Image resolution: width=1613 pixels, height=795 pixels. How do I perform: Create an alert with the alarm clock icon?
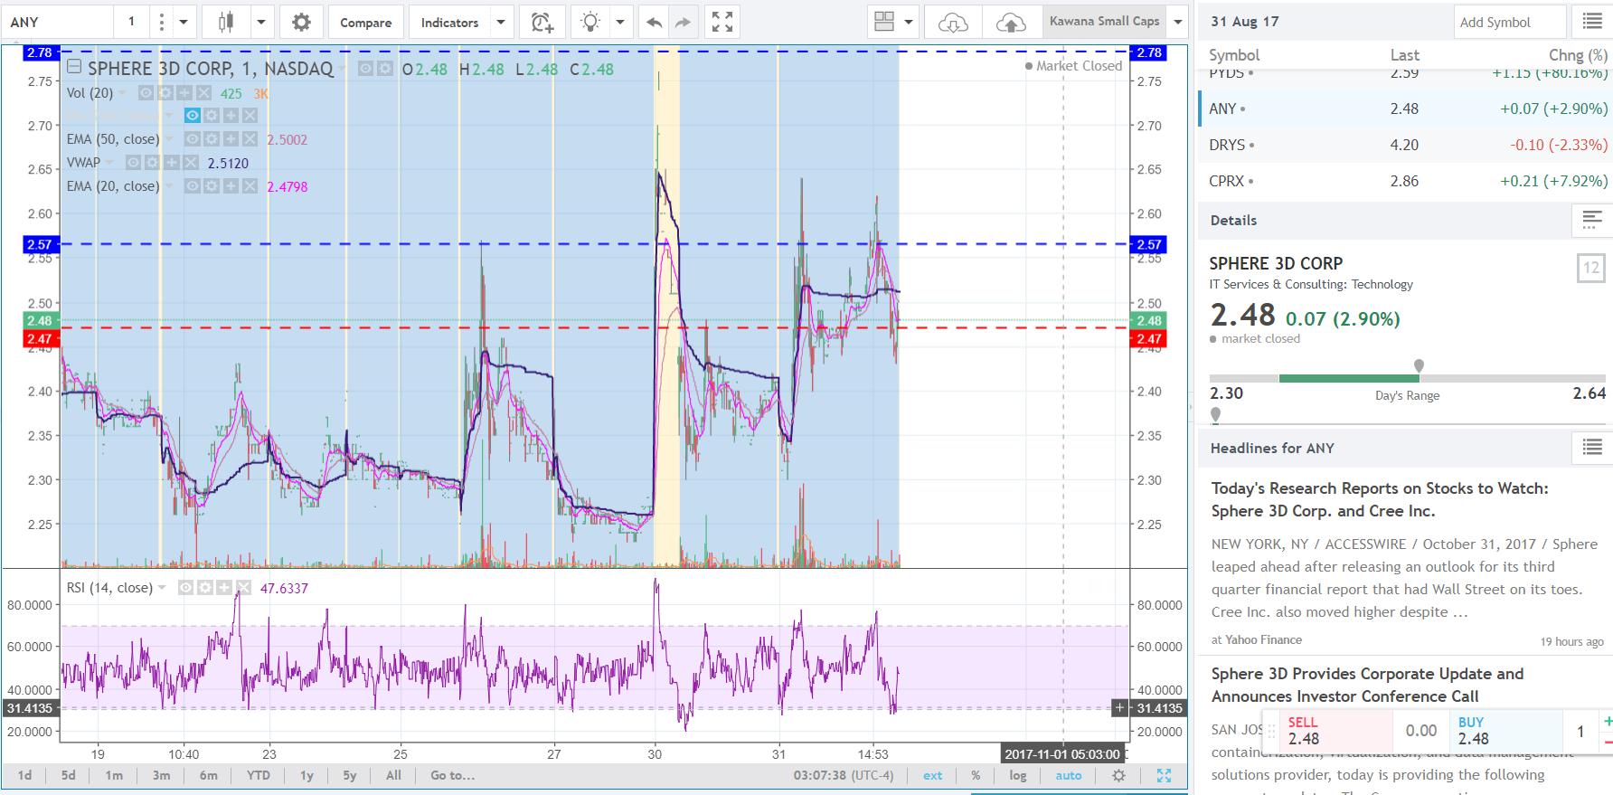[542, 23]
